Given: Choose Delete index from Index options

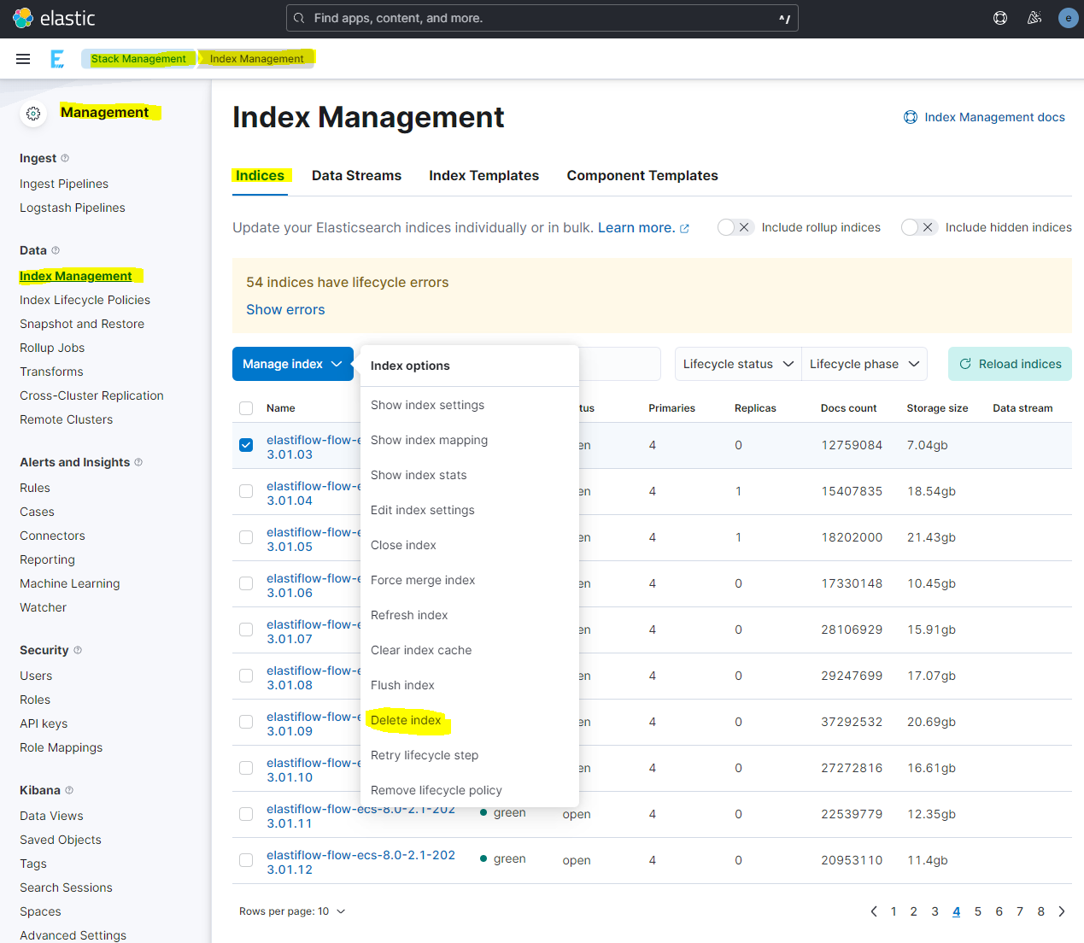Looking at the screenshot, I should click(406, 720).
